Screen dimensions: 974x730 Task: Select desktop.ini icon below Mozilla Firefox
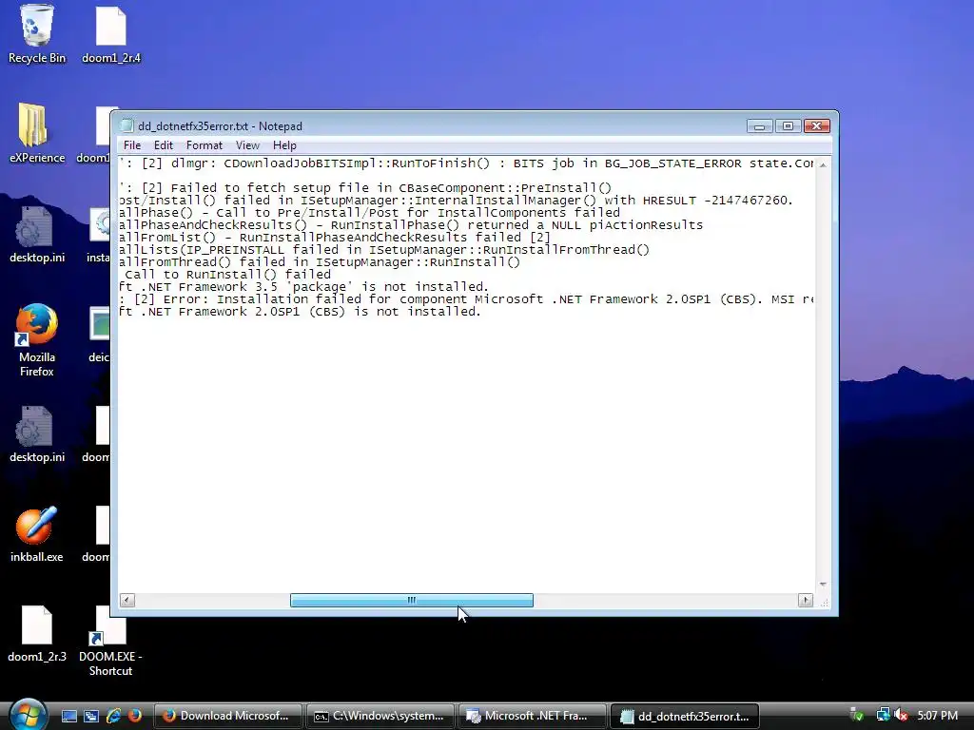click(37, 433)
